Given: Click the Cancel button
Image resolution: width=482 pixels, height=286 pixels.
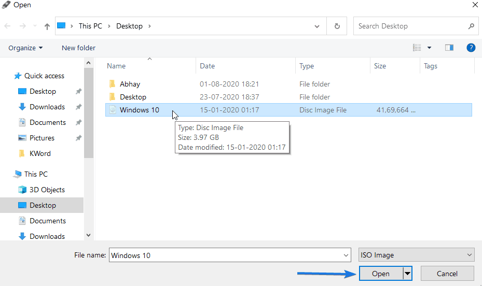Looking at the screenshot, I should pos(447,274).
